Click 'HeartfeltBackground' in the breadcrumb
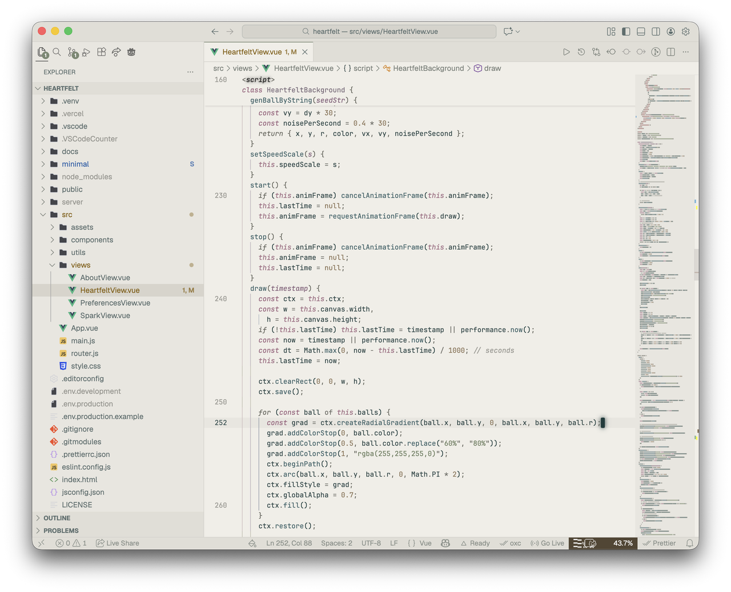 428,68
